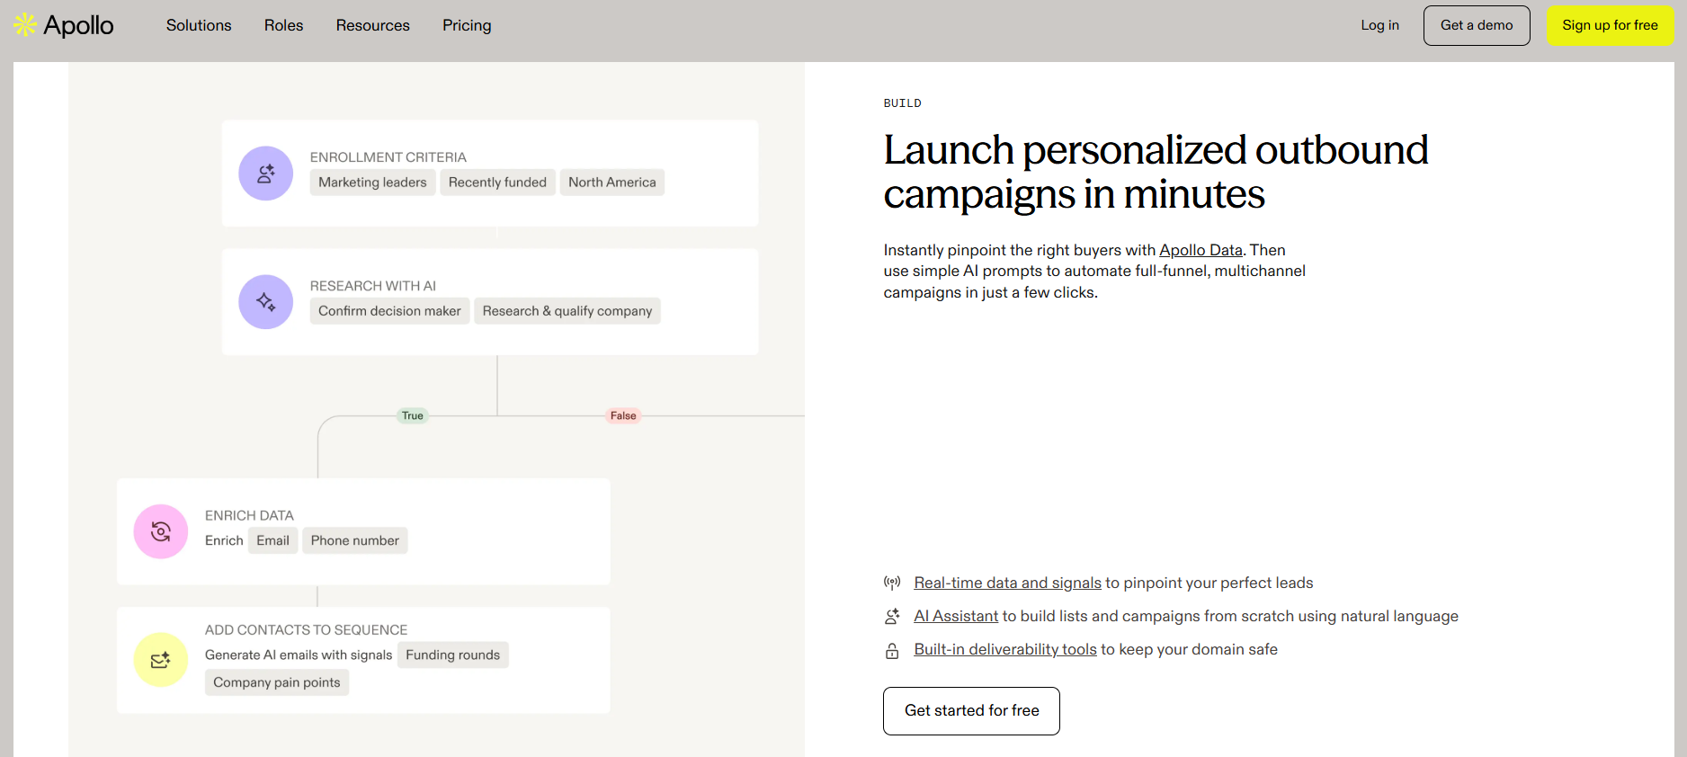Click the Get a demo button
The height and width of the screenshot is (757, 1687).
click(x=1477, y=25)
